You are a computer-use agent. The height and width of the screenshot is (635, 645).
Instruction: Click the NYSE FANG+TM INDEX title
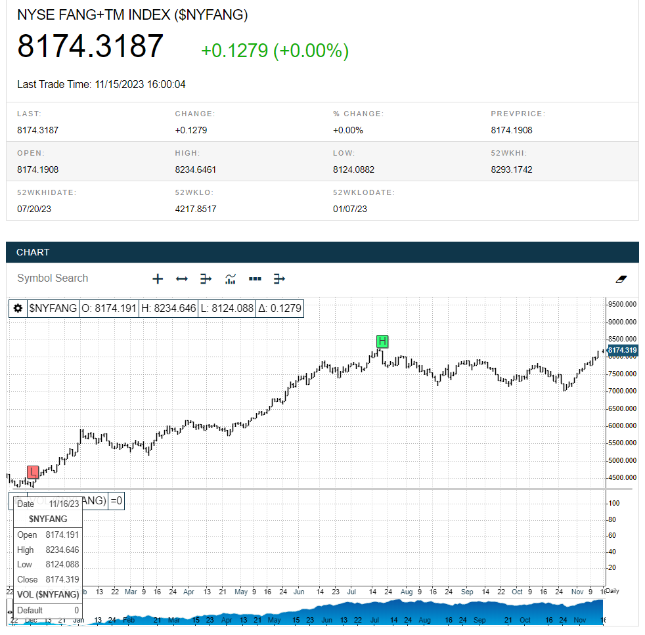click(133, 15)
